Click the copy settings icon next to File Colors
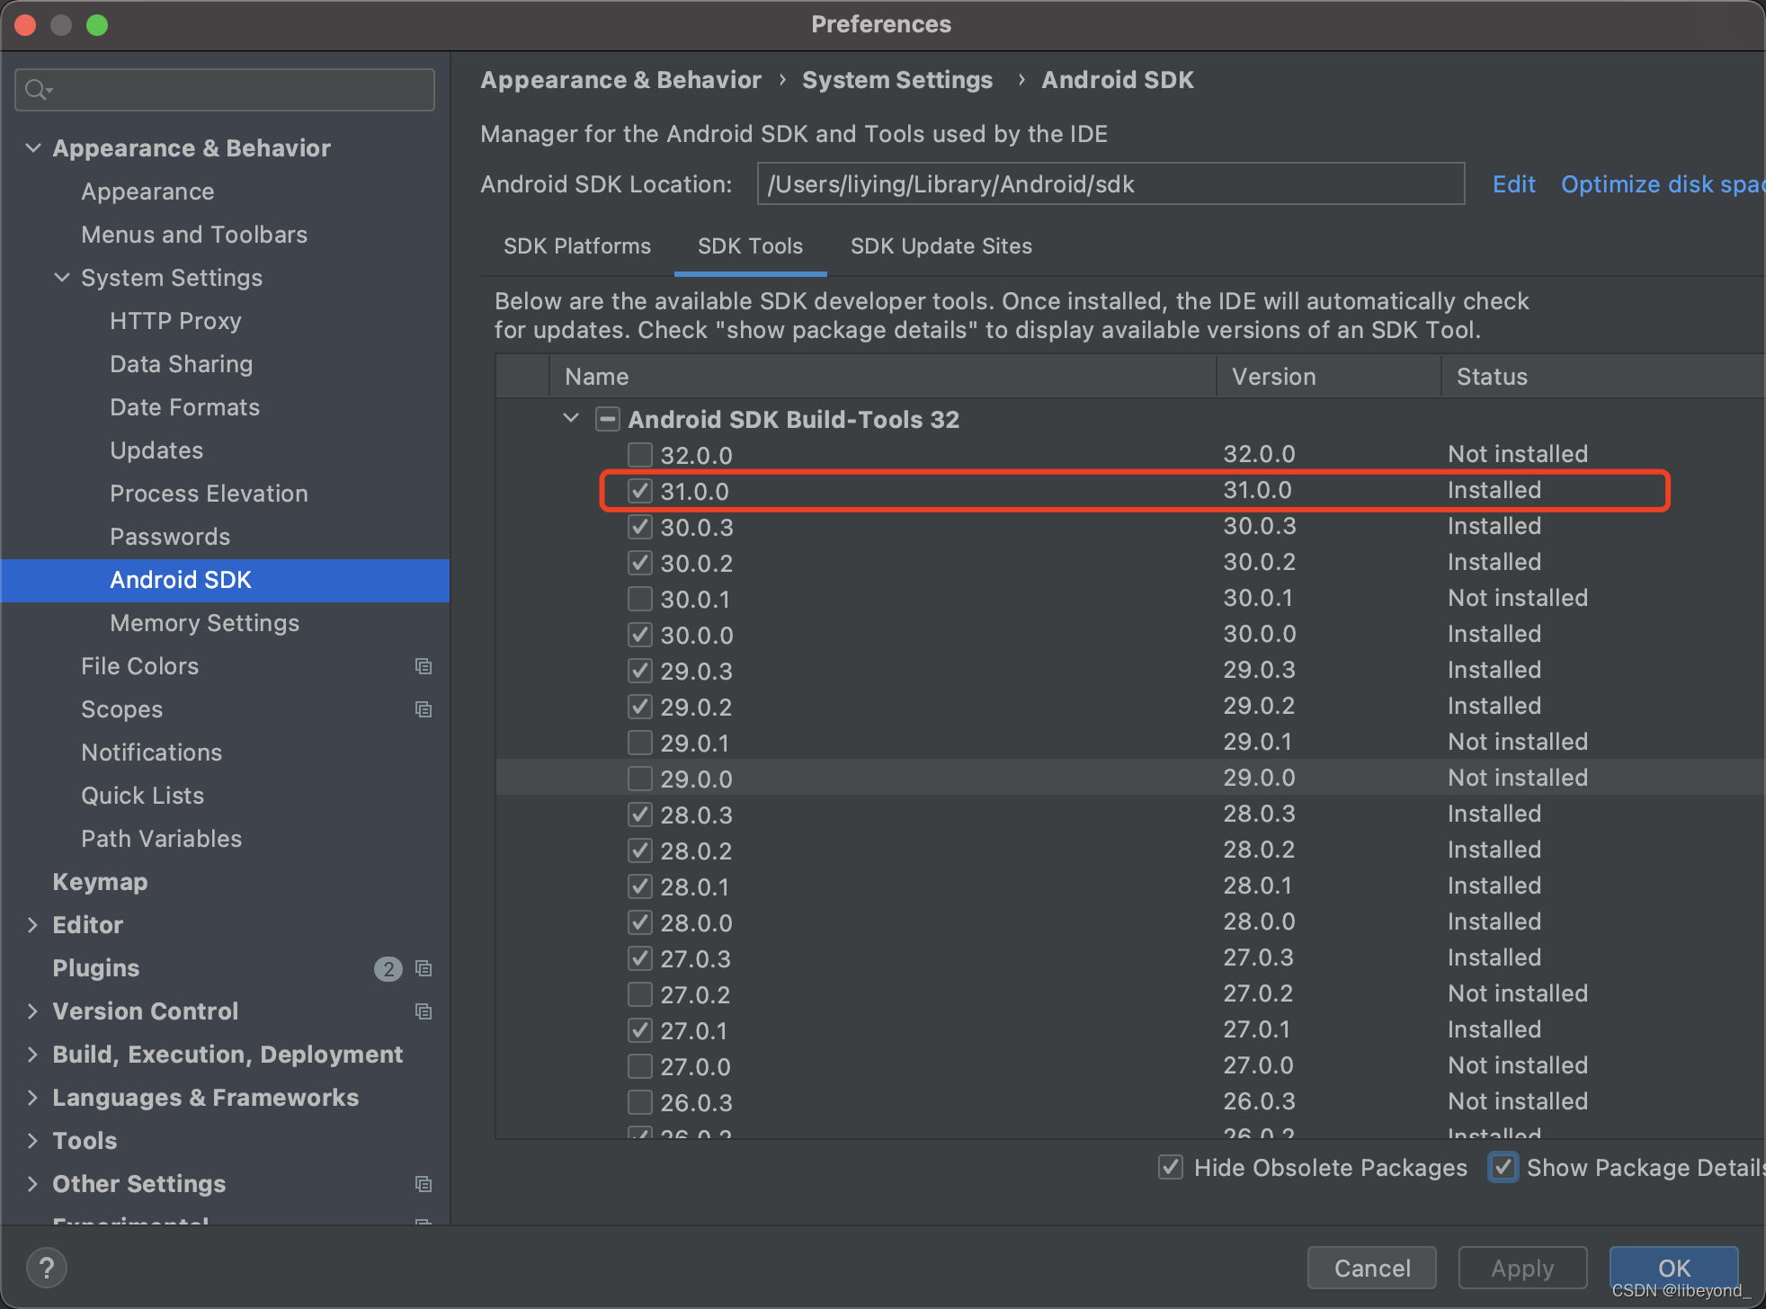 (424, 666)
